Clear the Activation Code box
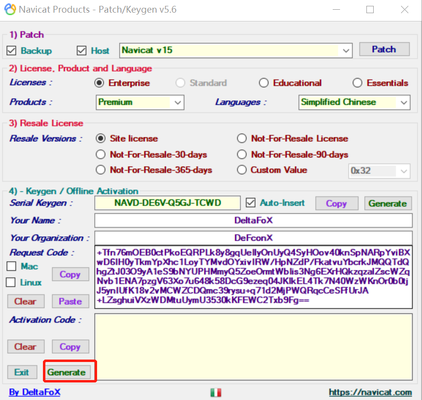Screen dimensions: 422x400 25,346
